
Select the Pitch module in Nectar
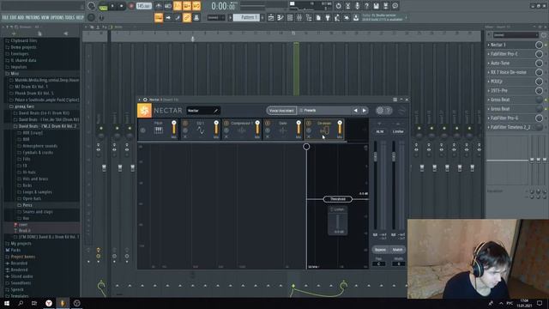coord(158,130)
